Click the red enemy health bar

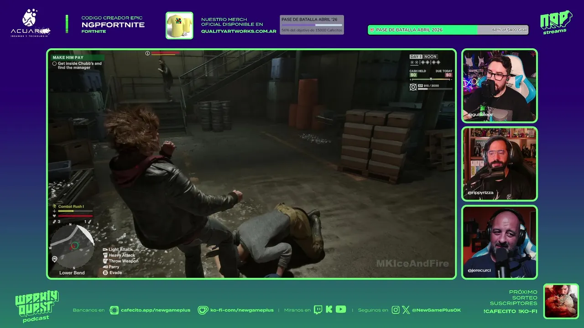pos(166,53)
